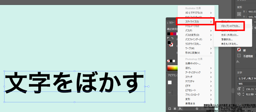Open the パスファインダー(F) submenu
This screenshot has height=112, width=256.
(x=196, y=39)
